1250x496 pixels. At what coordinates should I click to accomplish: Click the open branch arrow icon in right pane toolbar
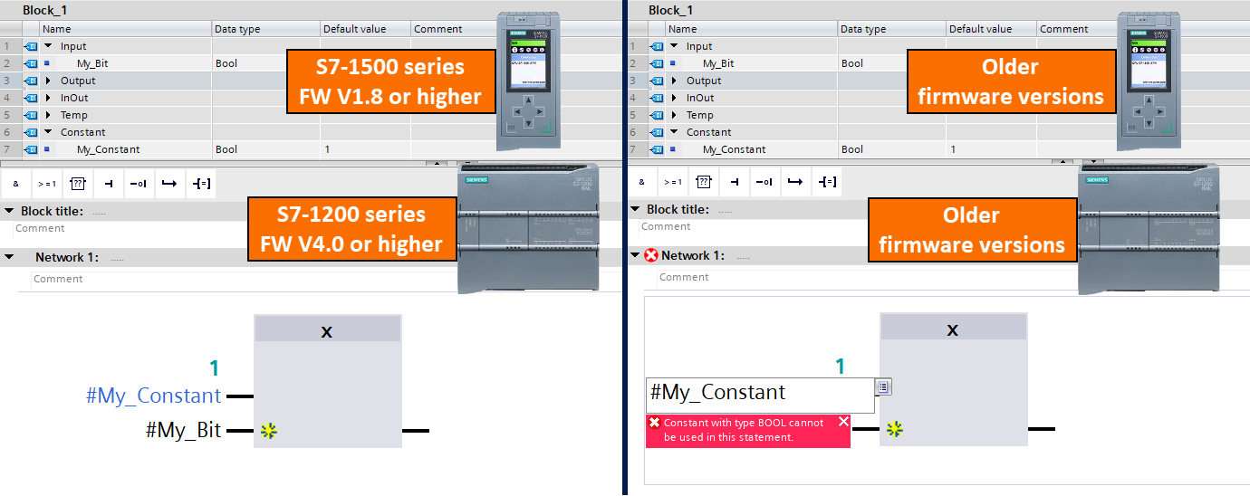click(x=794, y=182)
